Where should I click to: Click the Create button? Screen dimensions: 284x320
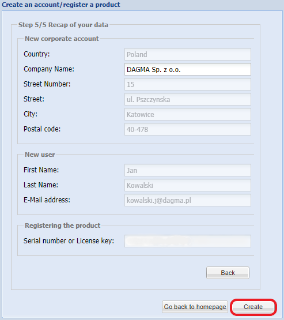[253, 307]
